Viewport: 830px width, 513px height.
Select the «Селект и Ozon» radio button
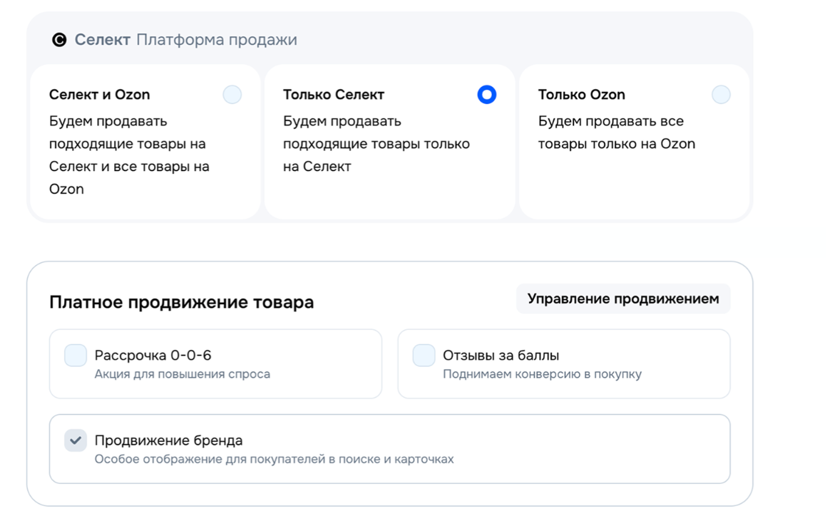point(232,95)
